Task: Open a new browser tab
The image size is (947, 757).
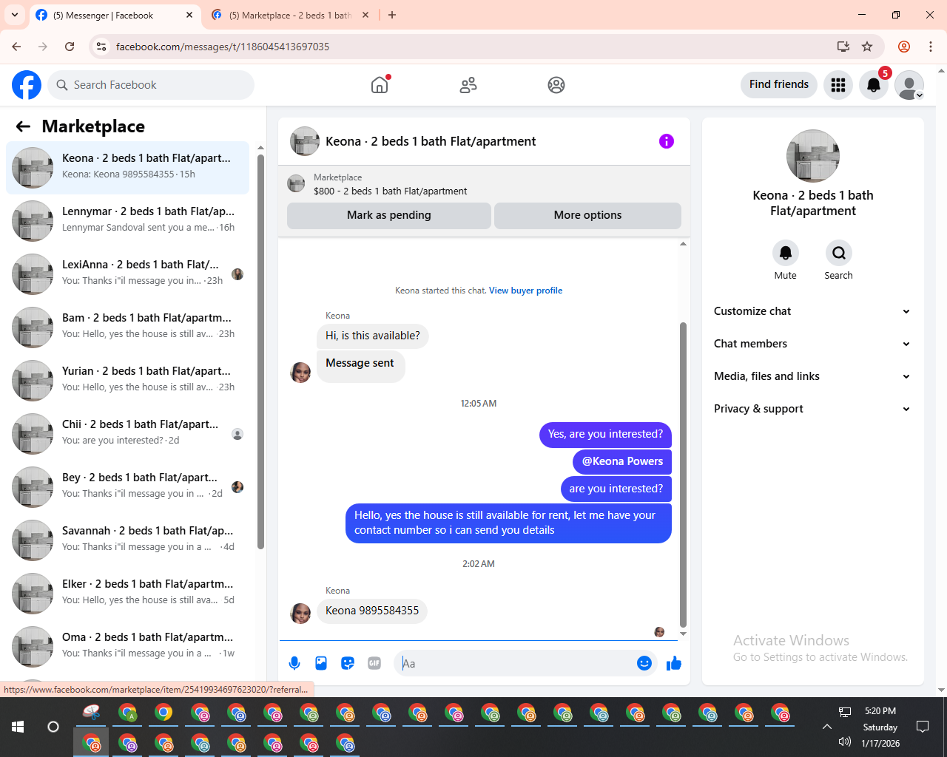Action: pos(392,15)
